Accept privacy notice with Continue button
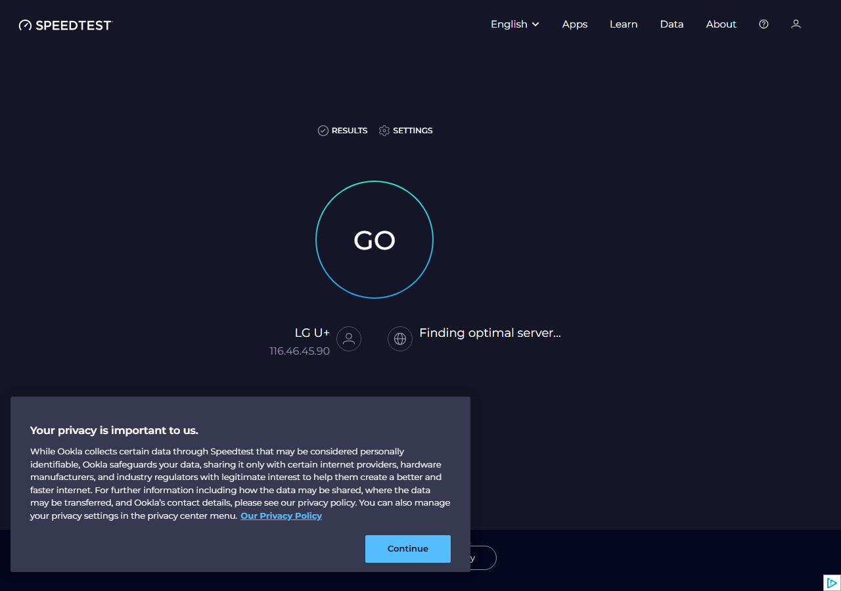This screenshot has width=841, height=591. click(408, 549)
